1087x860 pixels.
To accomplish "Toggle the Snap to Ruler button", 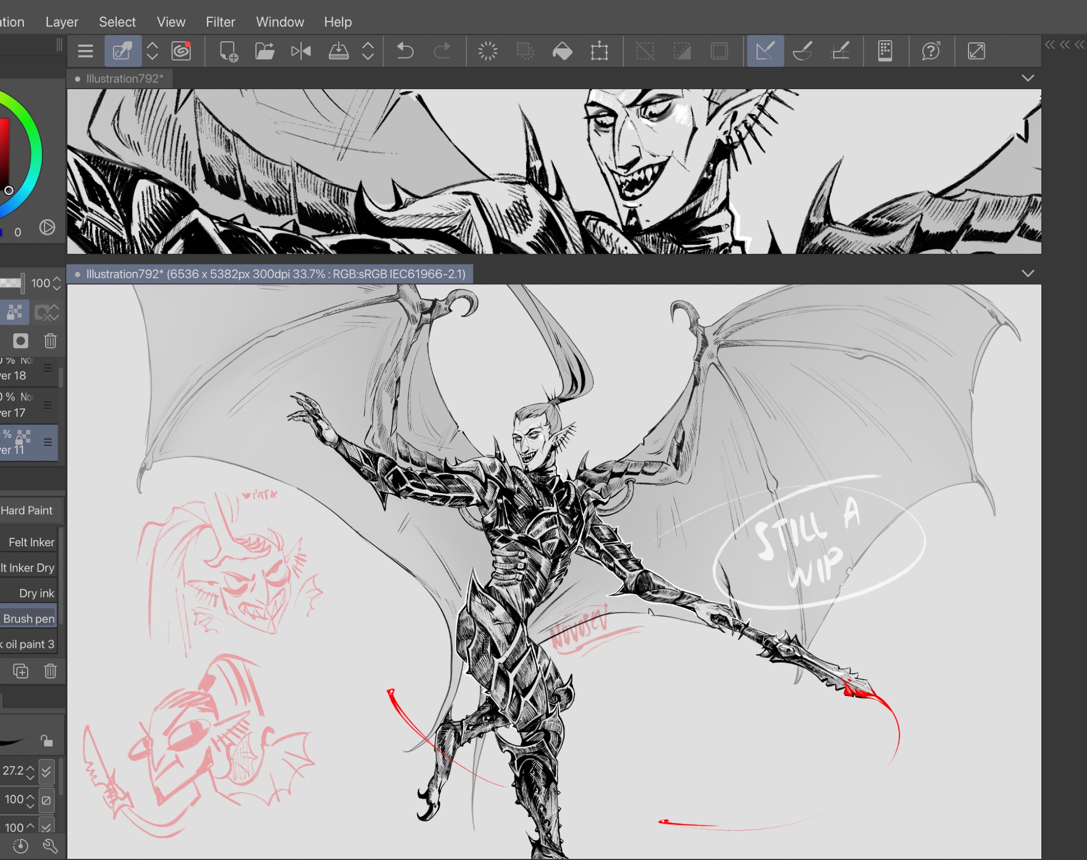I will (x=765, y=51).
